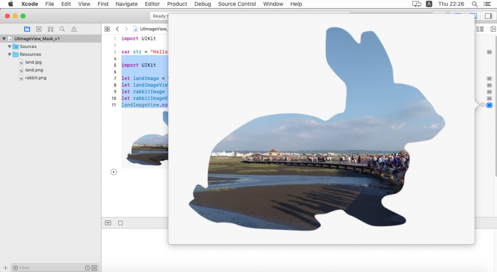497x272 pixels.
Task: Toggle the result box for line 10
Action: coord(489,98)
